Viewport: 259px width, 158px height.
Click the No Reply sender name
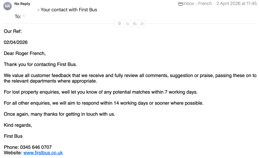click(x=22, y=4)
